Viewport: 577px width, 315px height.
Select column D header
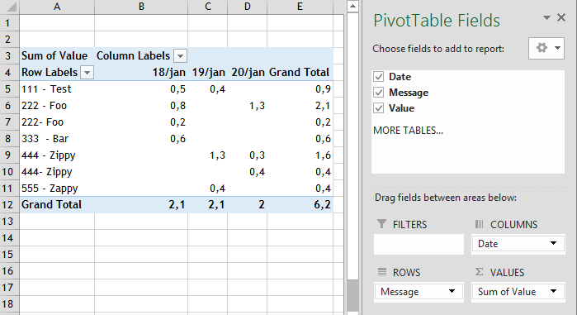[x=248, y=7]
